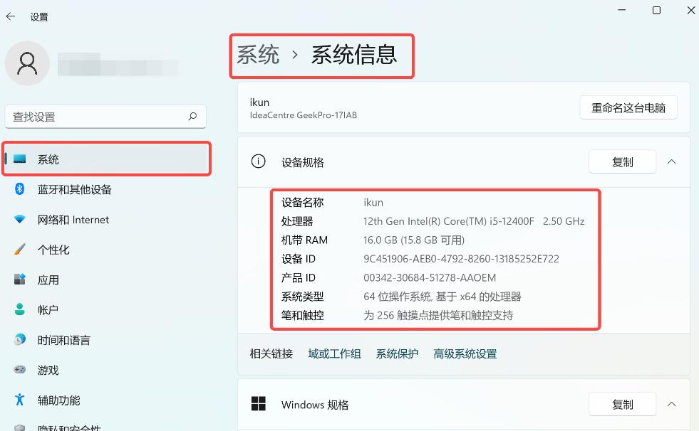
Task: Open 网络和 Internet settings
Action: coord(106,219)
